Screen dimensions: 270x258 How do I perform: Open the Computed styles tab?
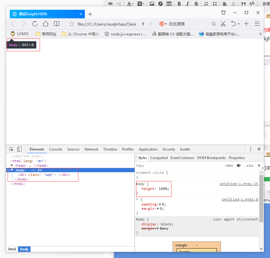tap(159, 158)
